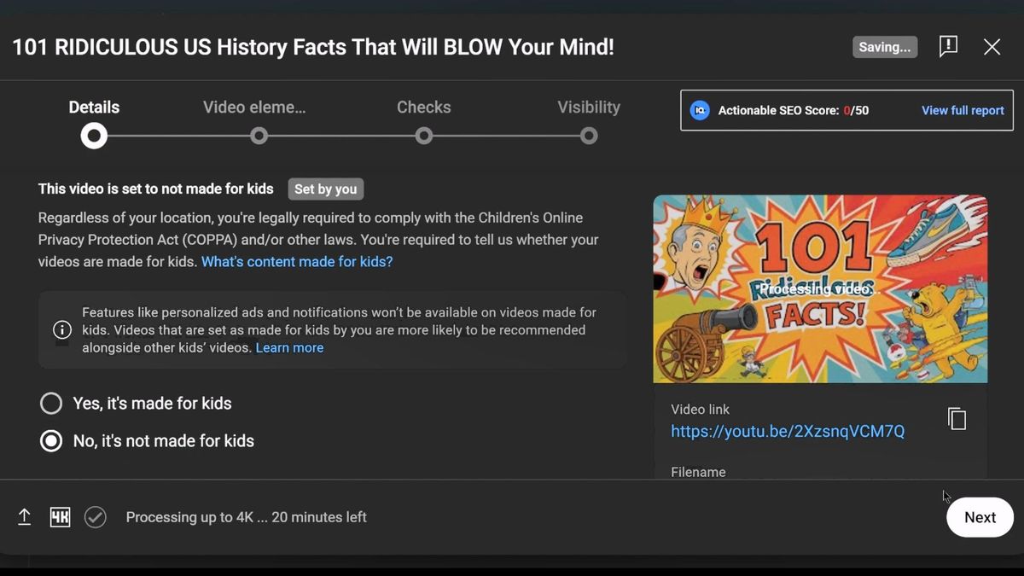Open What's content made for kids link

point(297,262)
